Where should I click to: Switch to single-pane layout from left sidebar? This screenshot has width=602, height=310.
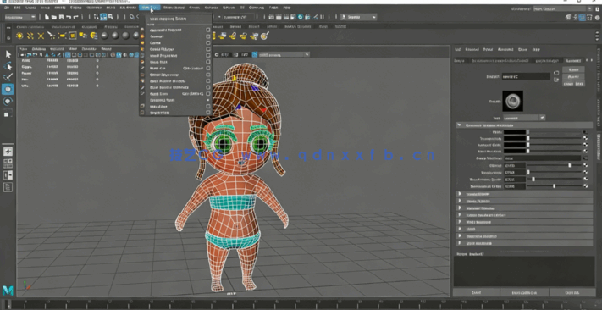8,152
